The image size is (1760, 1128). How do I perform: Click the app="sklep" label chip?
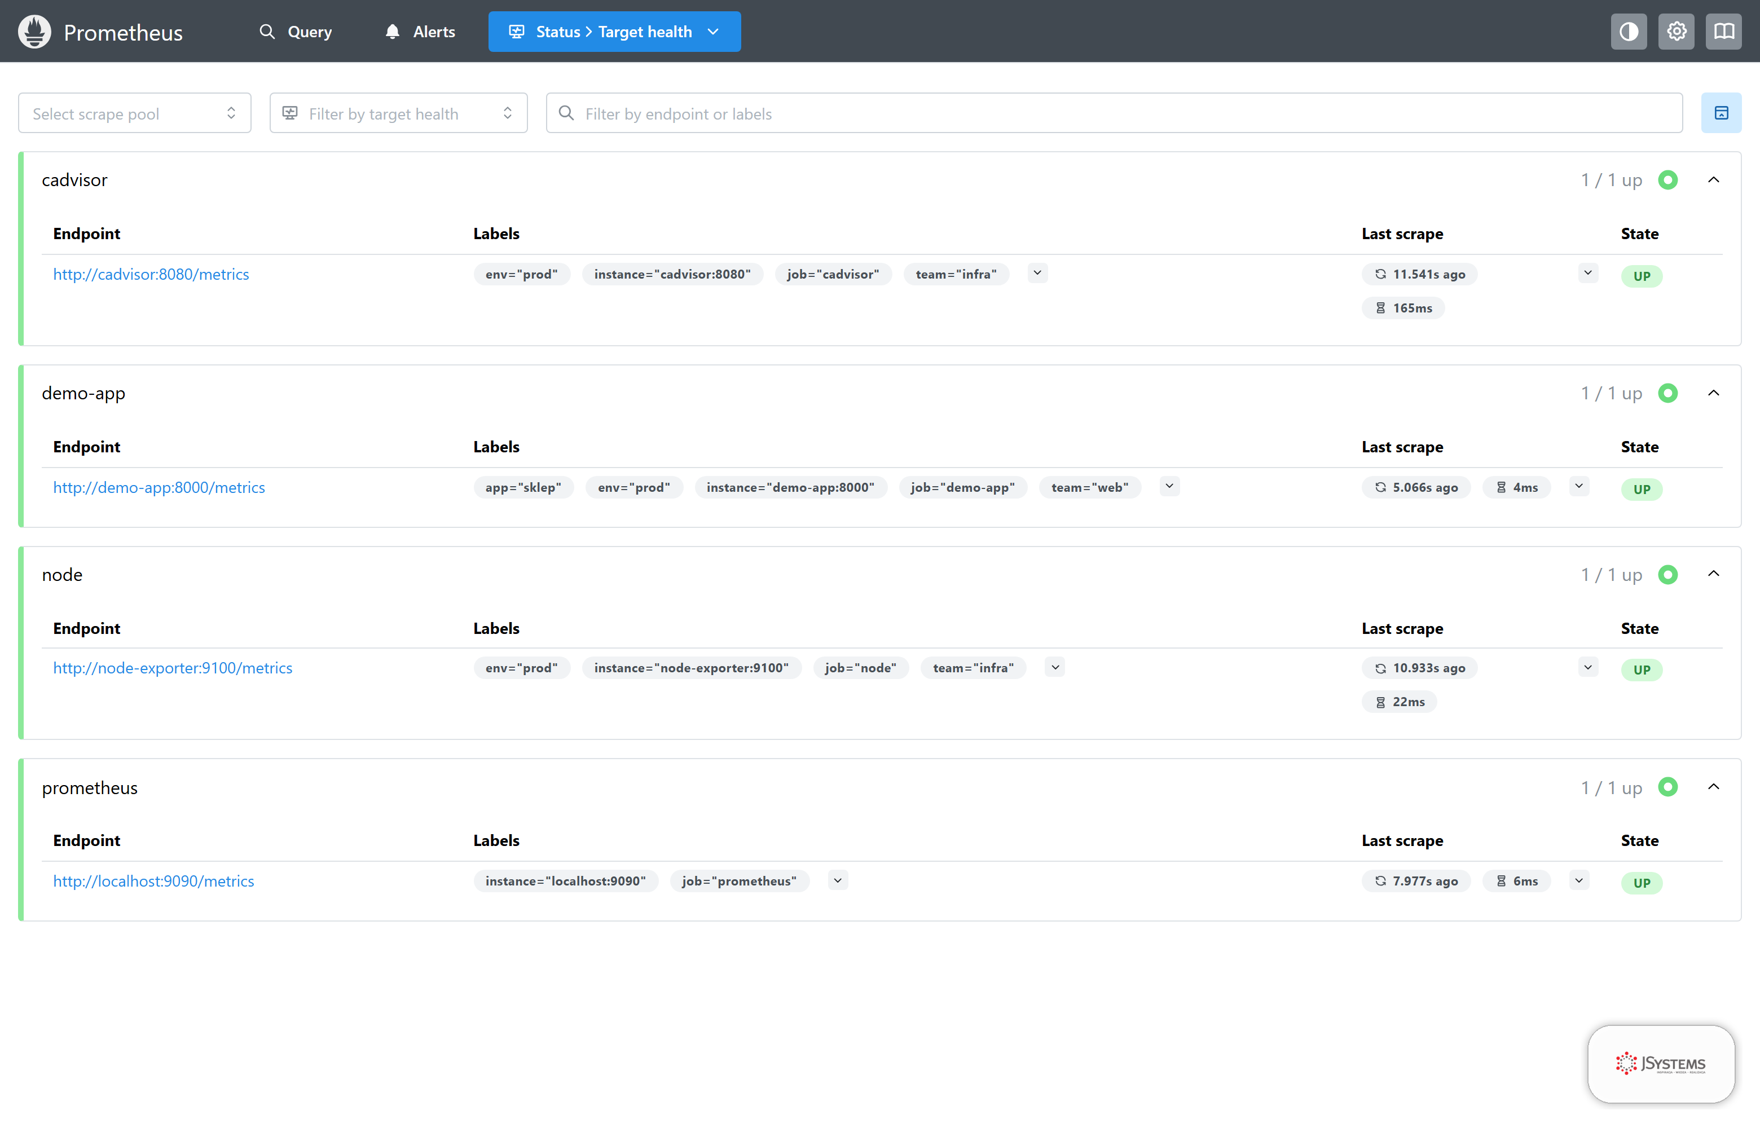pos(523,487)
